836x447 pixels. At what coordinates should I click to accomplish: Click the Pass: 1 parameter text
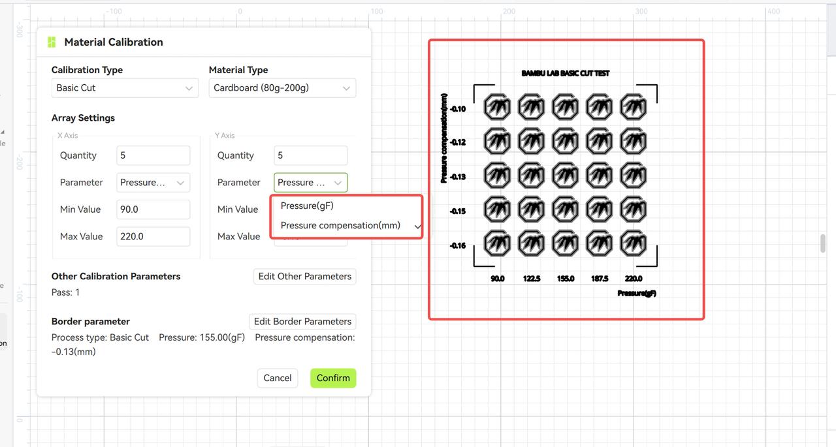[66, 292]
